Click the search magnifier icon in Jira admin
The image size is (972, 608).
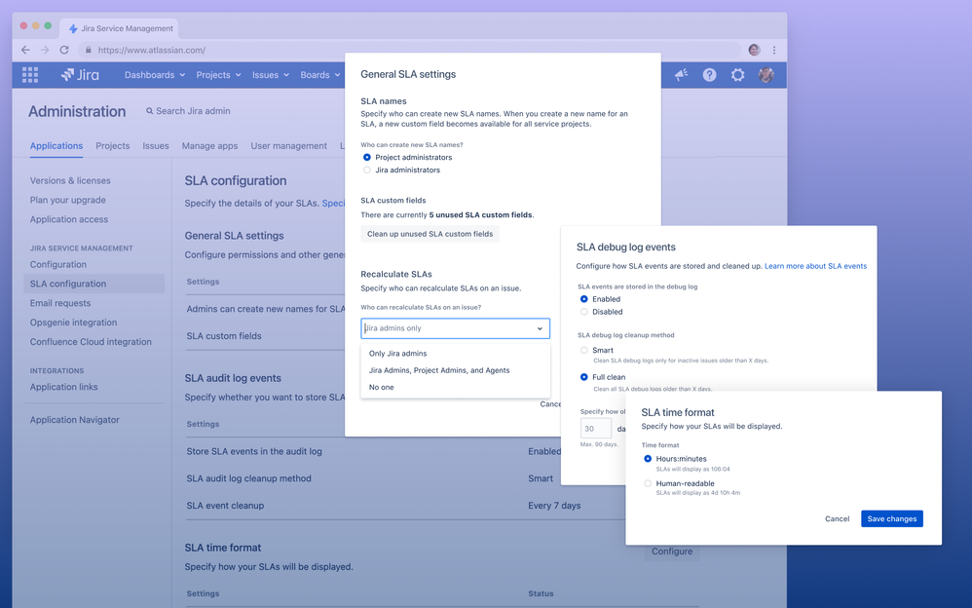point(149,111)
